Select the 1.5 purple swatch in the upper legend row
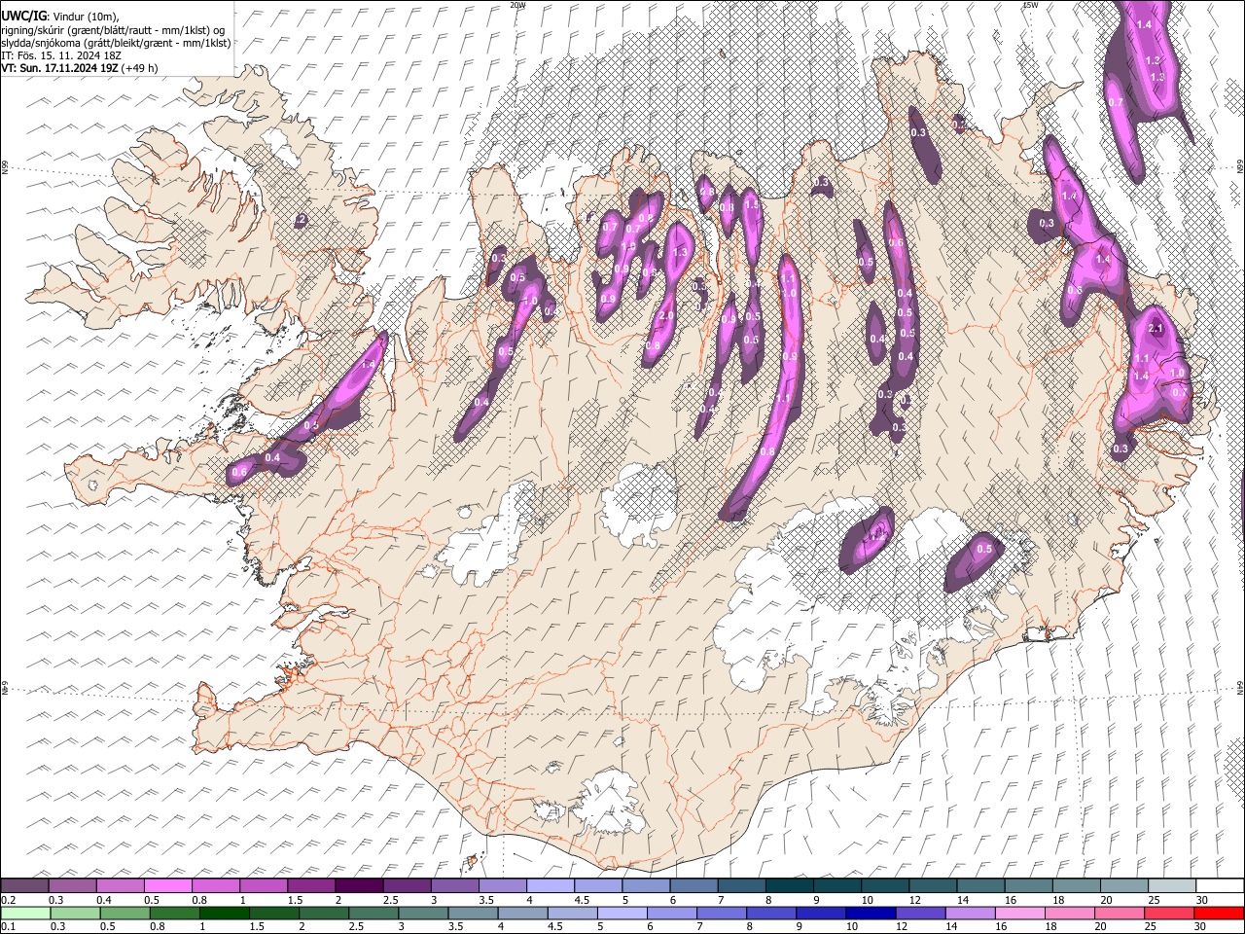The width and height of the screenshot is (1245, 934). click(311, 885)
